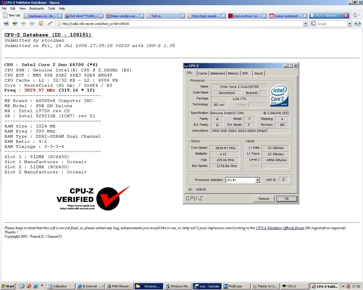Click the first quick launch icon beside Start
Image resolution: width=363 pixels, height=290 pixels.
pos(22,286)
